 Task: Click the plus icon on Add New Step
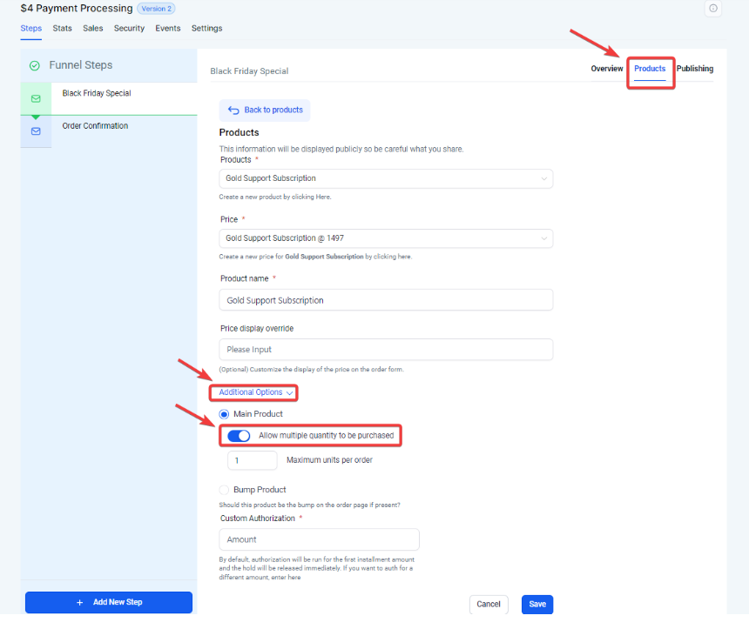tap(80, 602)
